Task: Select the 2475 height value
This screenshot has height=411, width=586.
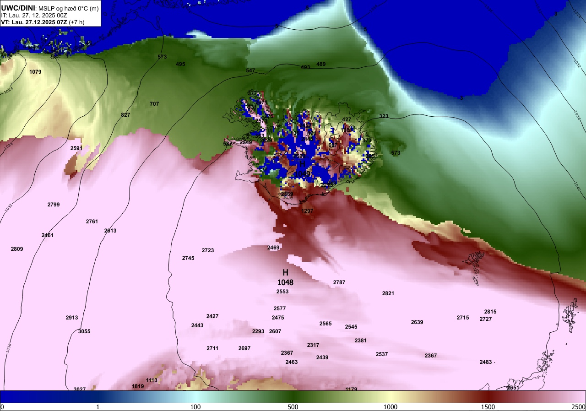Action: (278, 318)
